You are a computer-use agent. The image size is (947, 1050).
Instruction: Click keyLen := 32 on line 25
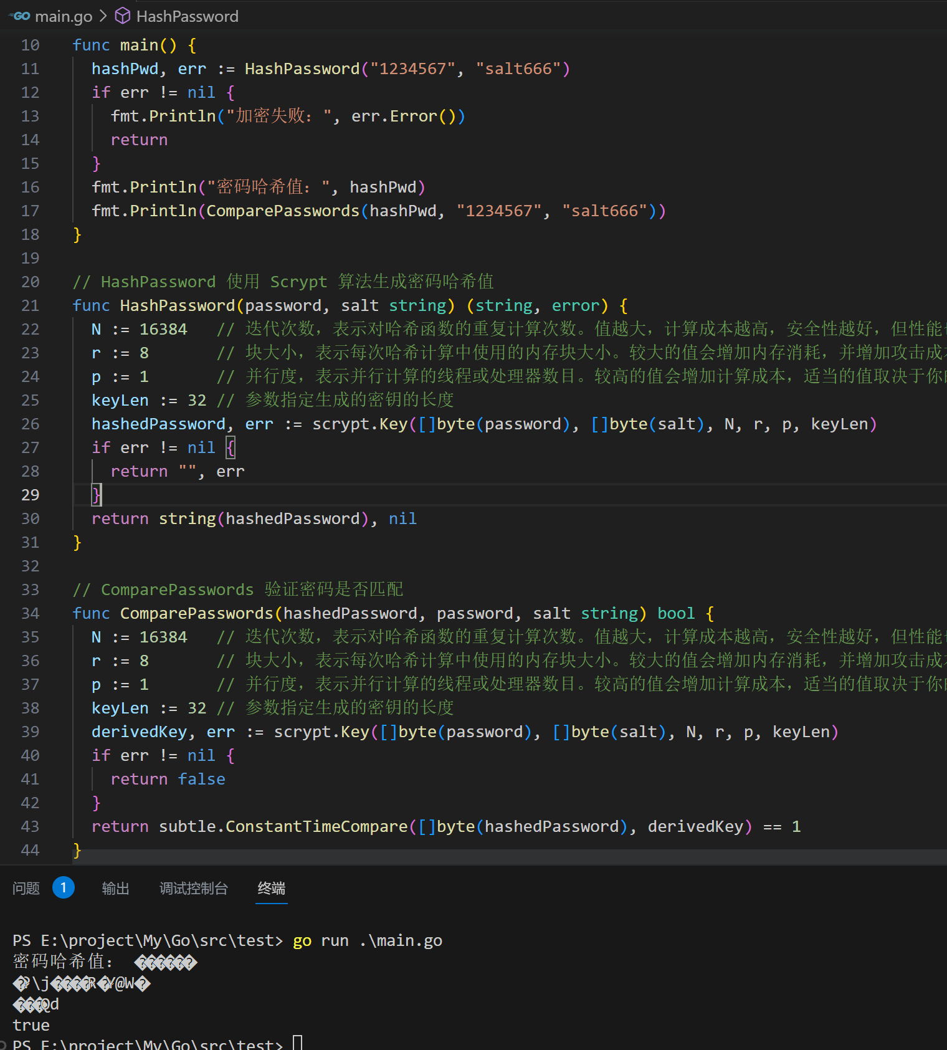pyautogui.click(x=149, y=400)
